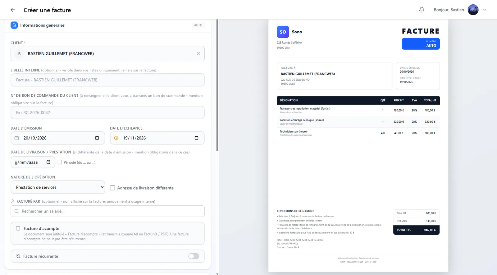Check the Période (du ... au ...) box
The image size is (497, 275).
click(60, 162)
